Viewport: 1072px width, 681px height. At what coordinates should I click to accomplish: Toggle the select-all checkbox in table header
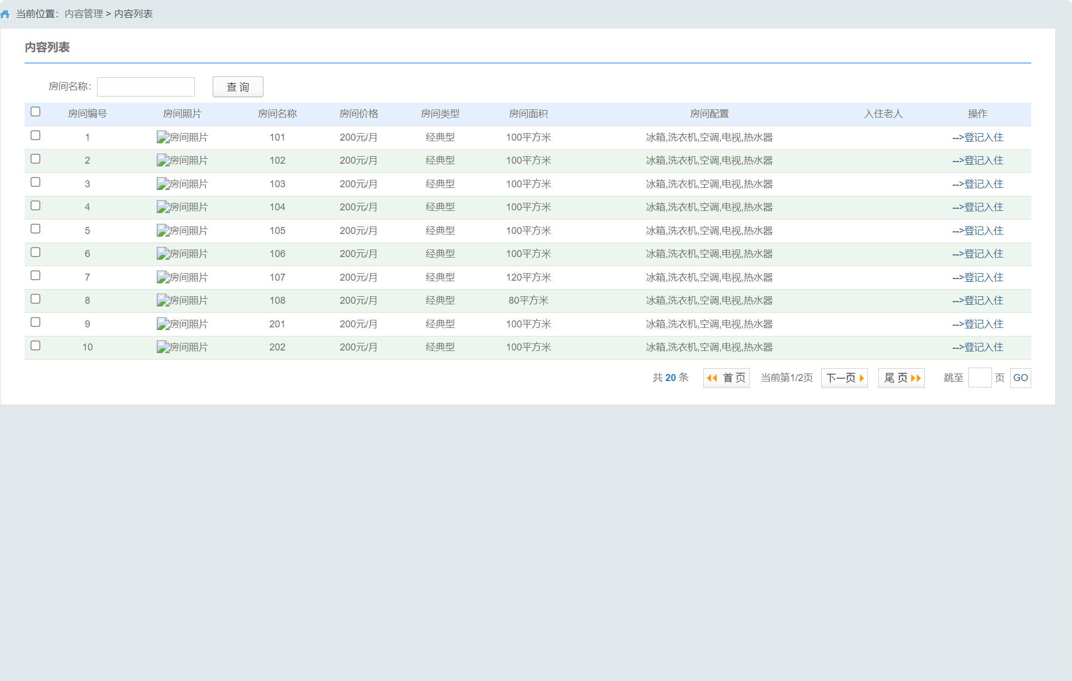pos(35,112)
